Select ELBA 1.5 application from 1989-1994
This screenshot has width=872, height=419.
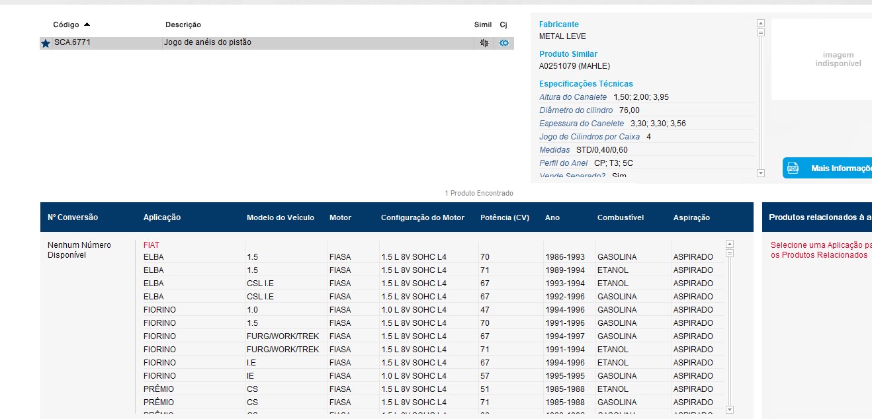point(431,270)
